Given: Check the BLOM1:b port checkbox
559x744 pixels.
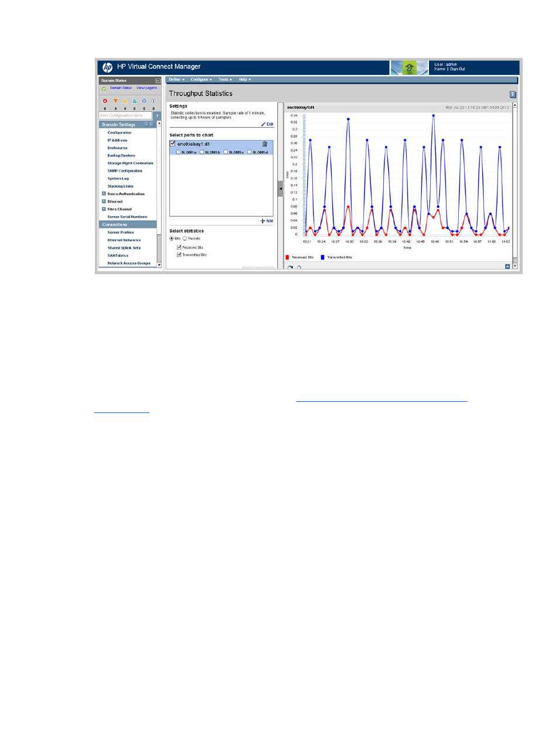Looking at the screenshot, I should [x=202, y=152].
